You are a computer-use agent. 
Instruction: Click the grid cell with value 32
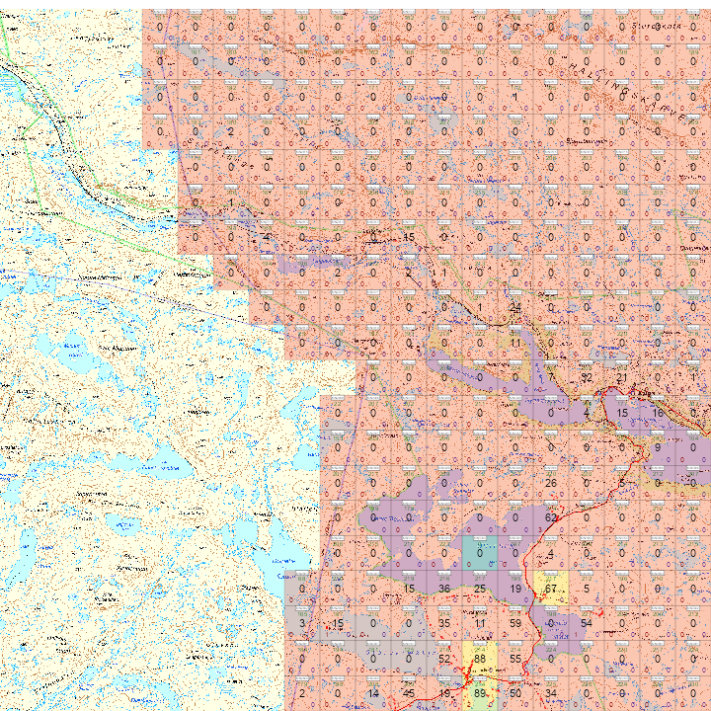click(x=587, y=377)
